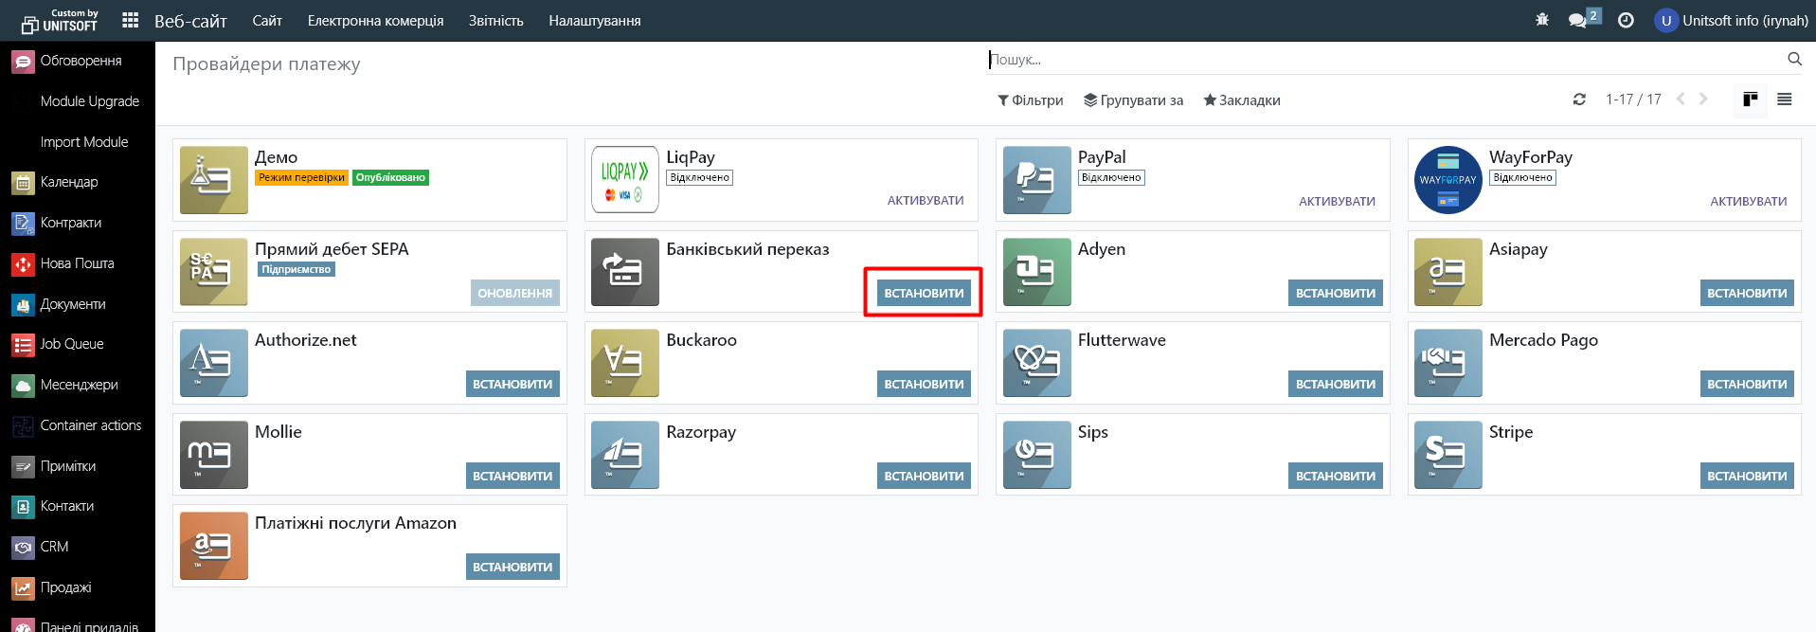Viewport: 1816px width, 632px height.
Task: Open the Нова Пошта sidebar app
Action: pyautogui.click(x=77, y=263)
